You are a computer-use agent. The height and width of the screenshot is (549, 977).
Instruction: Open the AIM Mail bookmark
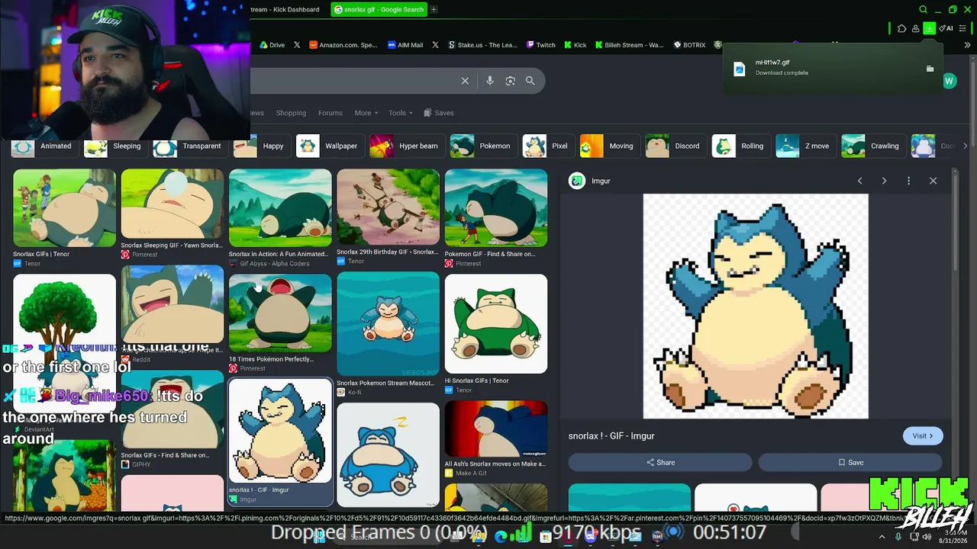[x=405, y=45]
